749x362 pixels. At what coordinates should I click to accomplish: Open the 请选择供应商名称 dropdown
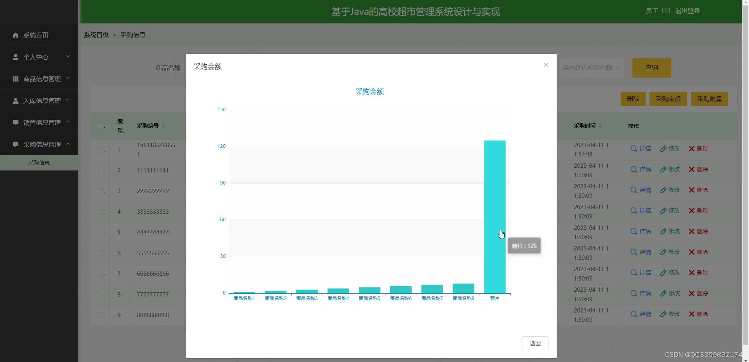(591, 68)
